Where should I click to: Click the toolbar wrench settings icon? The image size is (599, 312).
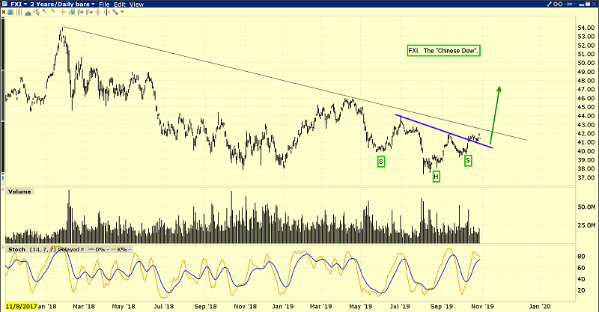pos(115,12)
